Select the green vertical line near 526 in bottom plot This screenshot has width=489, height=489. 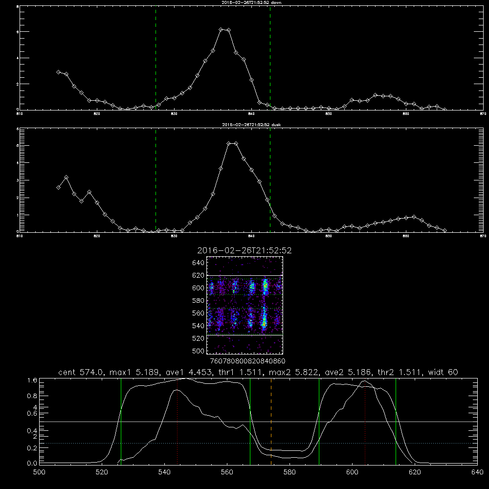pyautogui.click(x=121, y=422)
